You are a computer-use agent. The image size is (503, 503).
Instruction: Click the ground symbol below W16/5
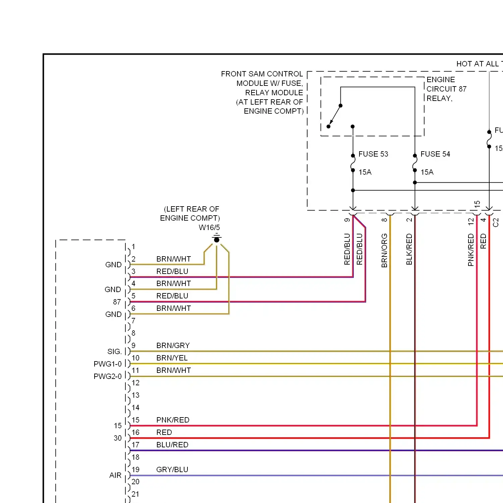[217, 238]
